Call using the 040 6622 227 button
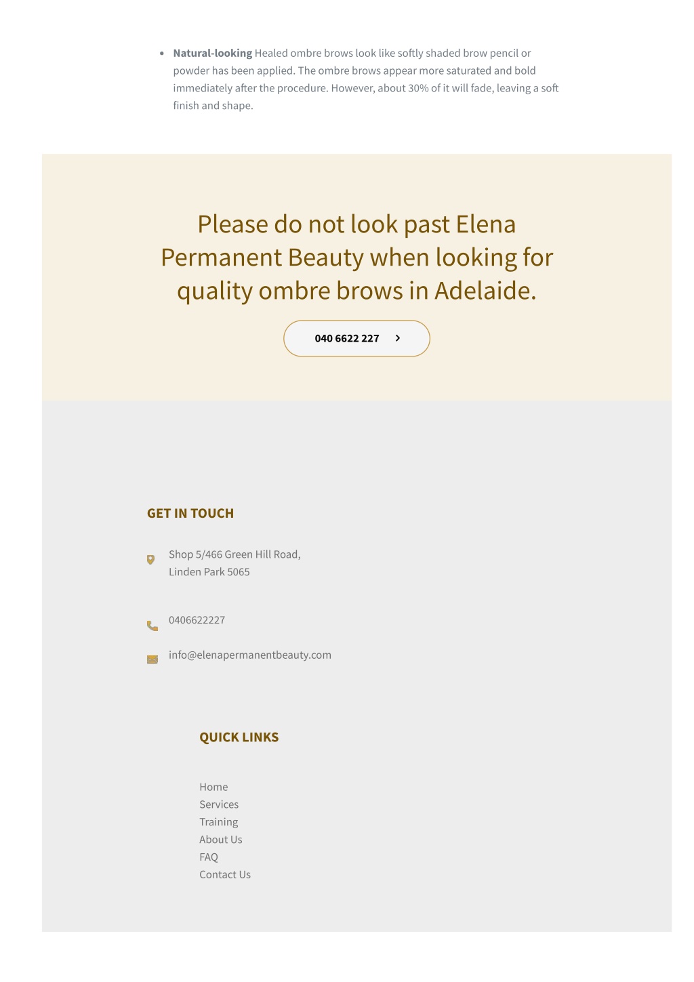Image resolution: width=694 pixels, height=982 pixels. point(356,338)
